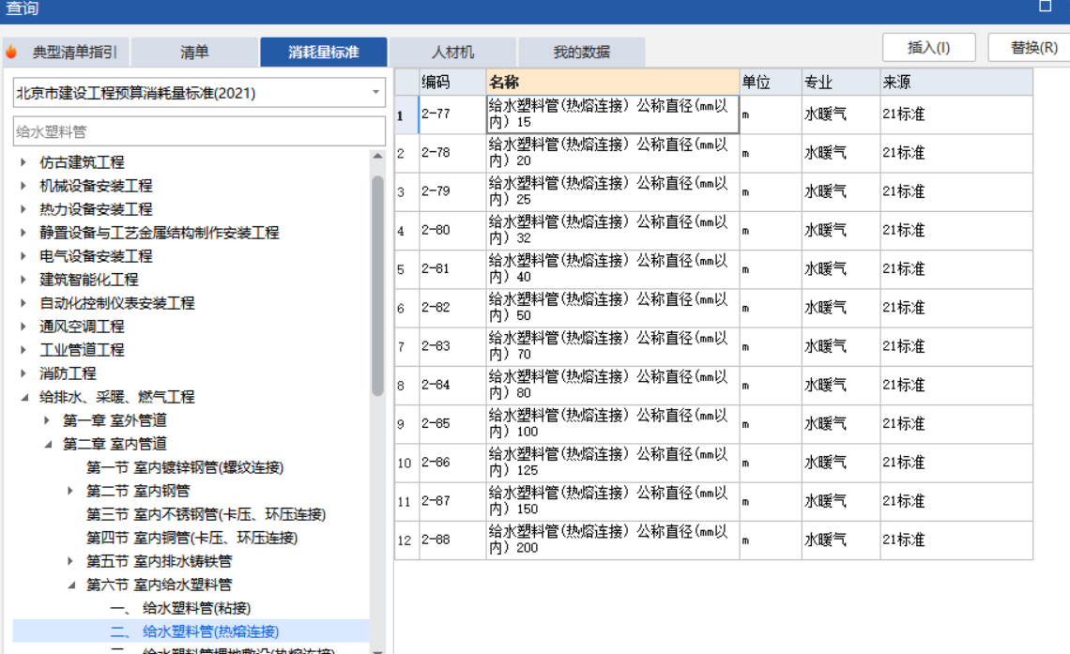1070x654 pixels.
Task: Expand the 工业管道工程 node arrow
Action: (23, 350)
